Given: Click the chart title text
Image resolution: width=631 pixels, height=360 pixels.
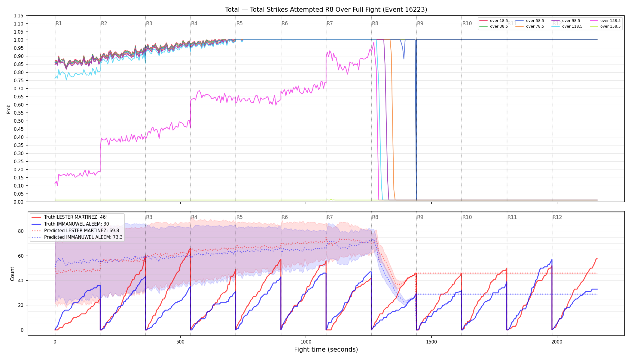Looking at the screenshot, I should [326, 10].
